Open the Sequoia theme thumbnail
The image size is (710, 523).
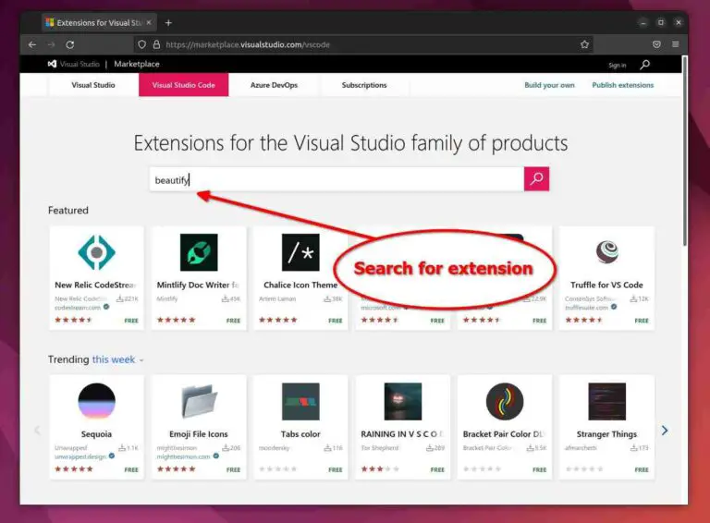(x=96, y=401)
